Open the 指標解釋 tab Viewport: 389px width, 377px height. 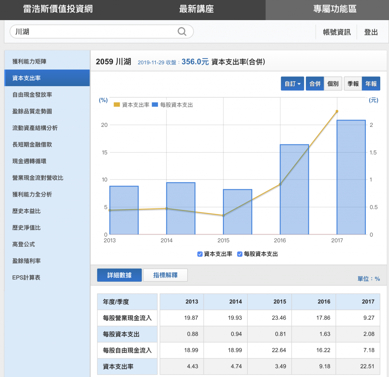pos(165,275)
